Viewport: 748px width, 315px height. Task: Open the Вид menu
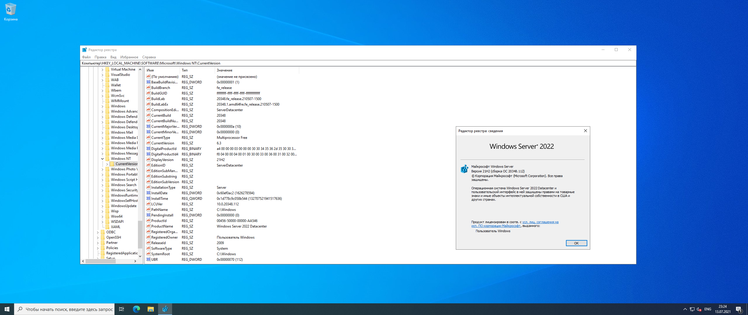tap(113, 57)
